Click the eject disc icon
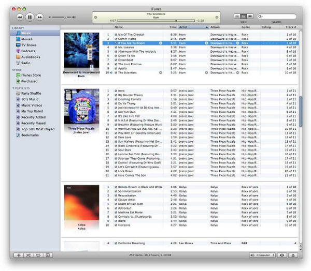 click(x=293, y=255)
